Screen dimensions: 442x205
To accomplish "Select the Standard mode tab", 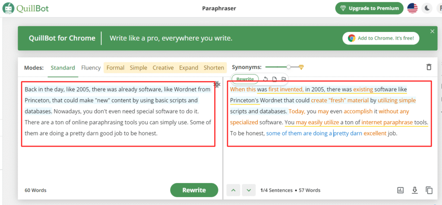I will pos(63,68).
